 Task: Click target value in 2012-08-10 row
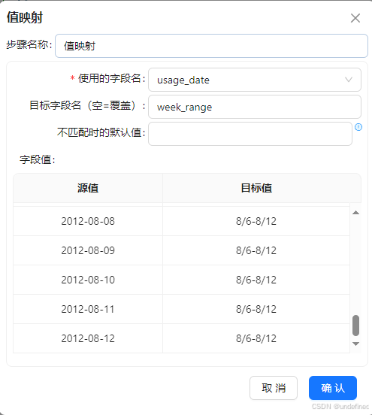pos(256,280)
